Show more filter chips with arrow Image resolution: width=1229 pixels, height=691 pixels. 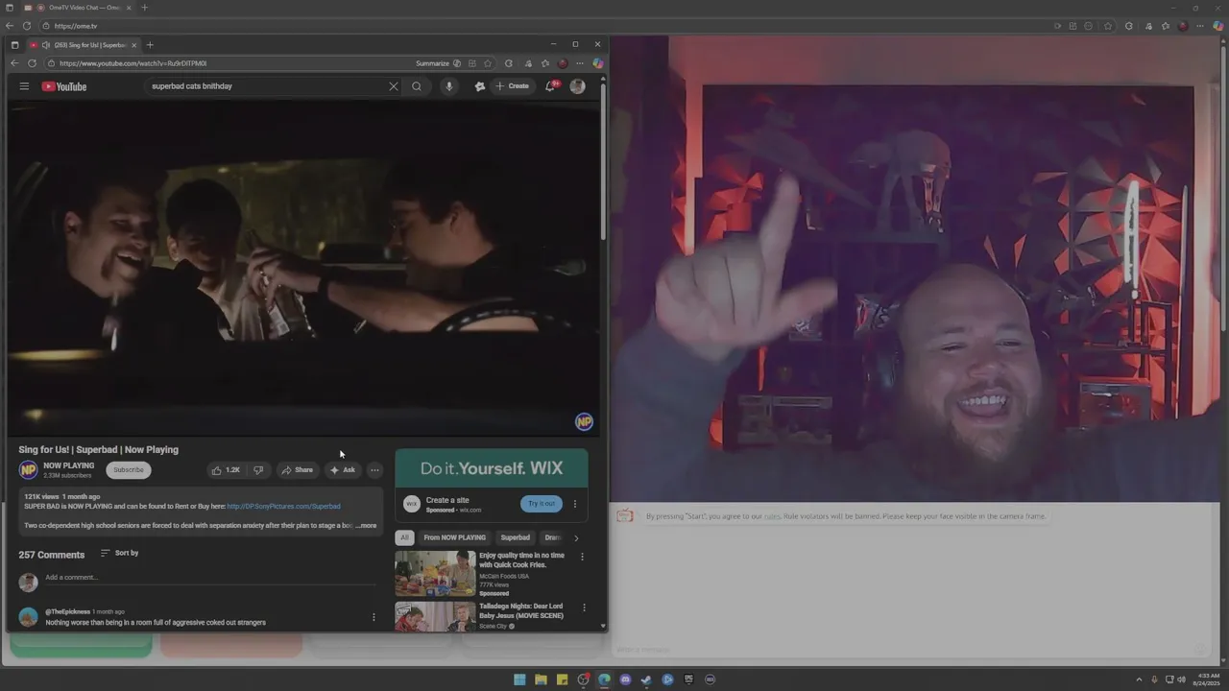576,537
